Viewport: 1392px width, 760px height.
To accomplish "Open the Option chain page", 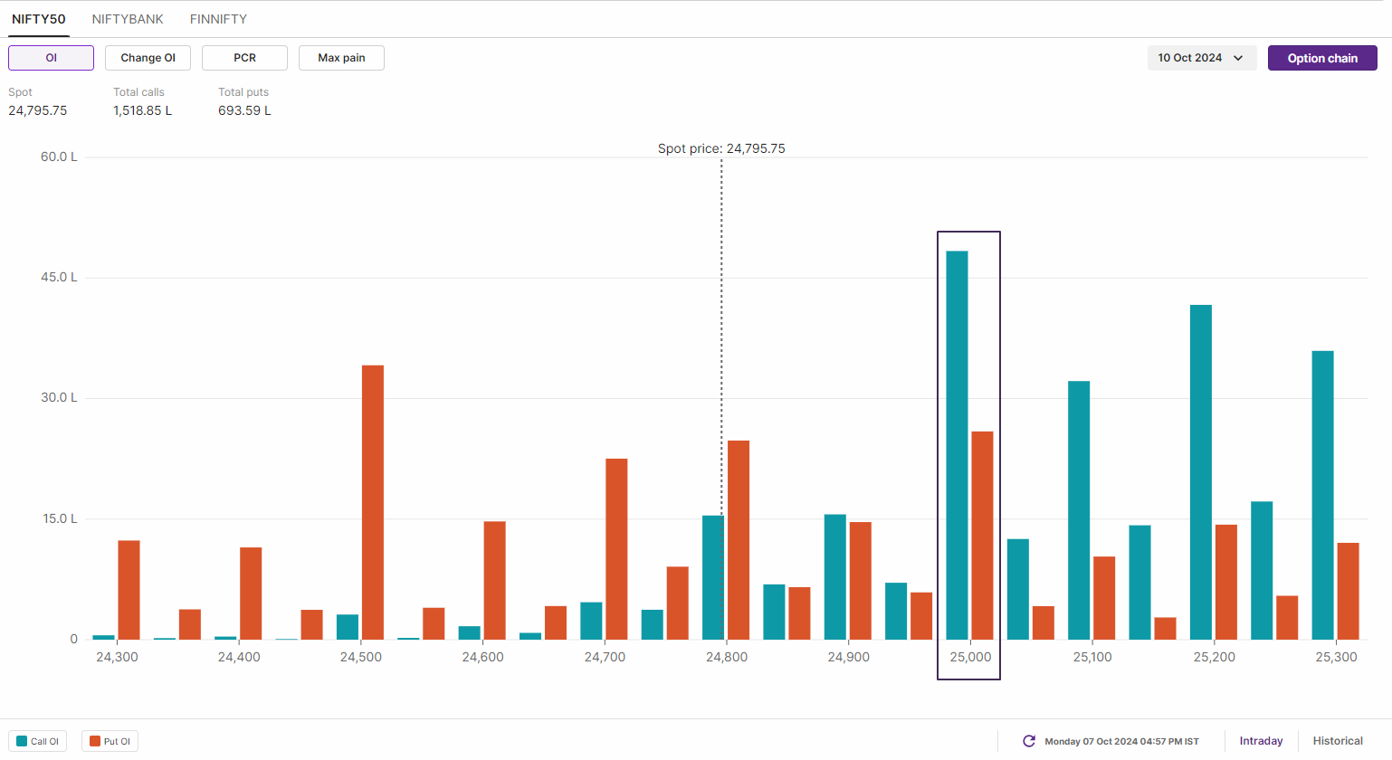I will click(x=1322, y=58).
